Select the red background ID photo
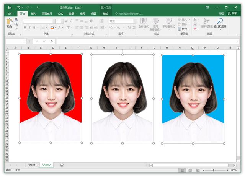 point(51,98)
